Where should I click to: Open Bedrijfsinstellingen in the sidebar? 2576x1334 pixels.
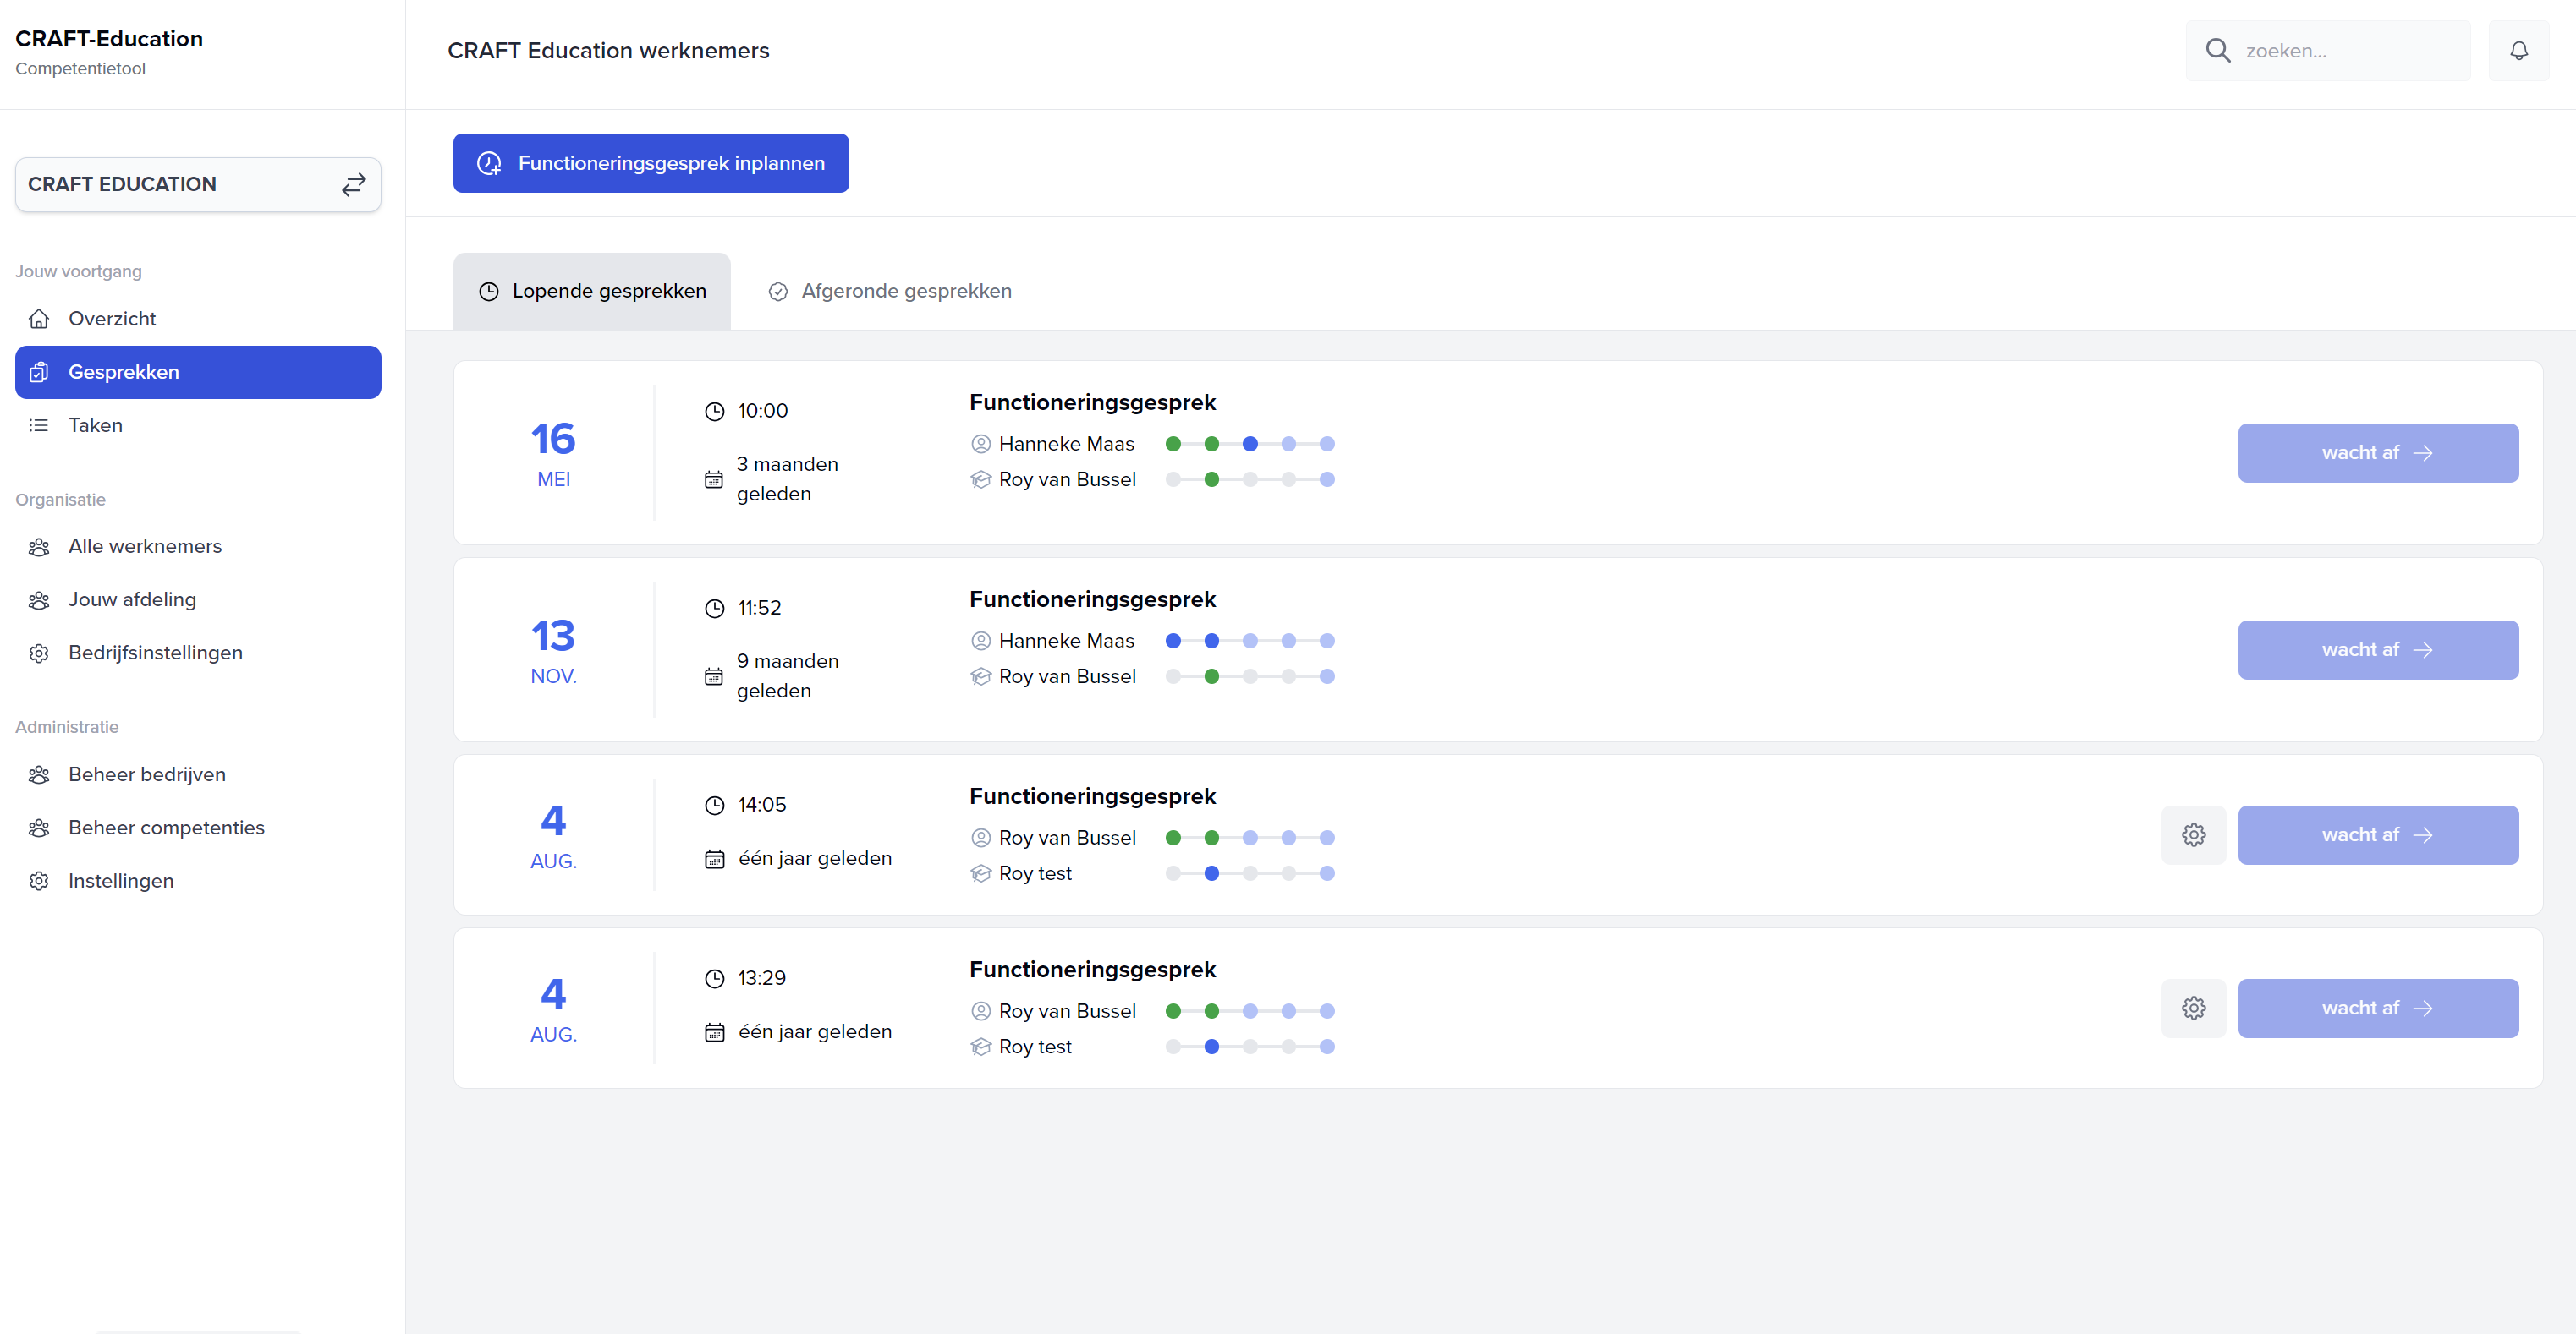pos(198,653)
